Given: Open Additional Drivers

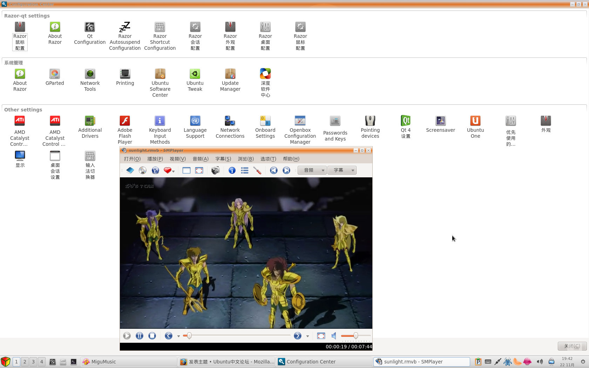Looking at the screenshot, I should 90,127.
